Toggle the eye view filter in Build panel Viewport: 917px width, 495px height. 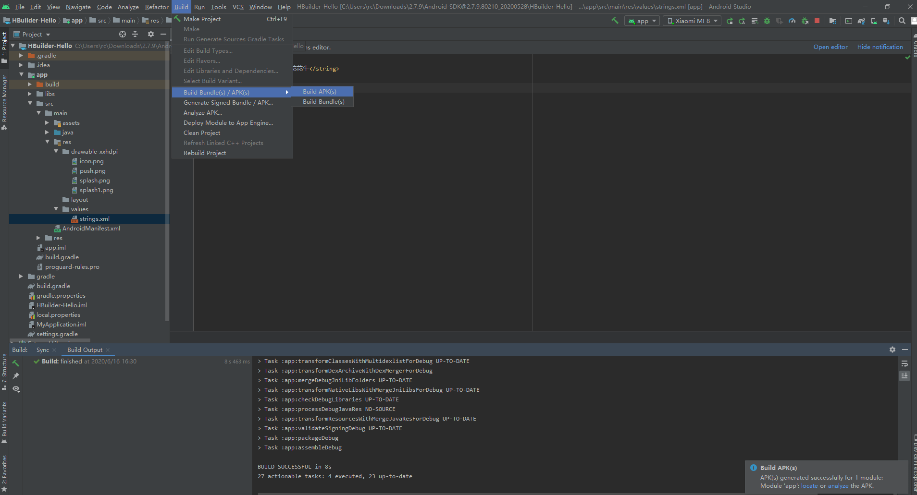[16, 389]
